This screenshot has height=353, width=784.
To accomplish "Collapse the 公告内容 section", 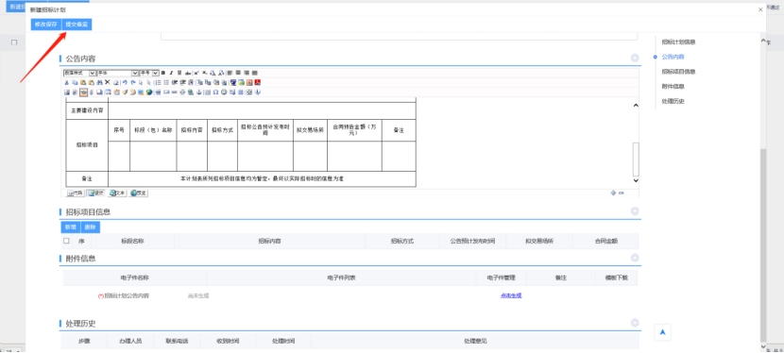I will coord(635,59).
